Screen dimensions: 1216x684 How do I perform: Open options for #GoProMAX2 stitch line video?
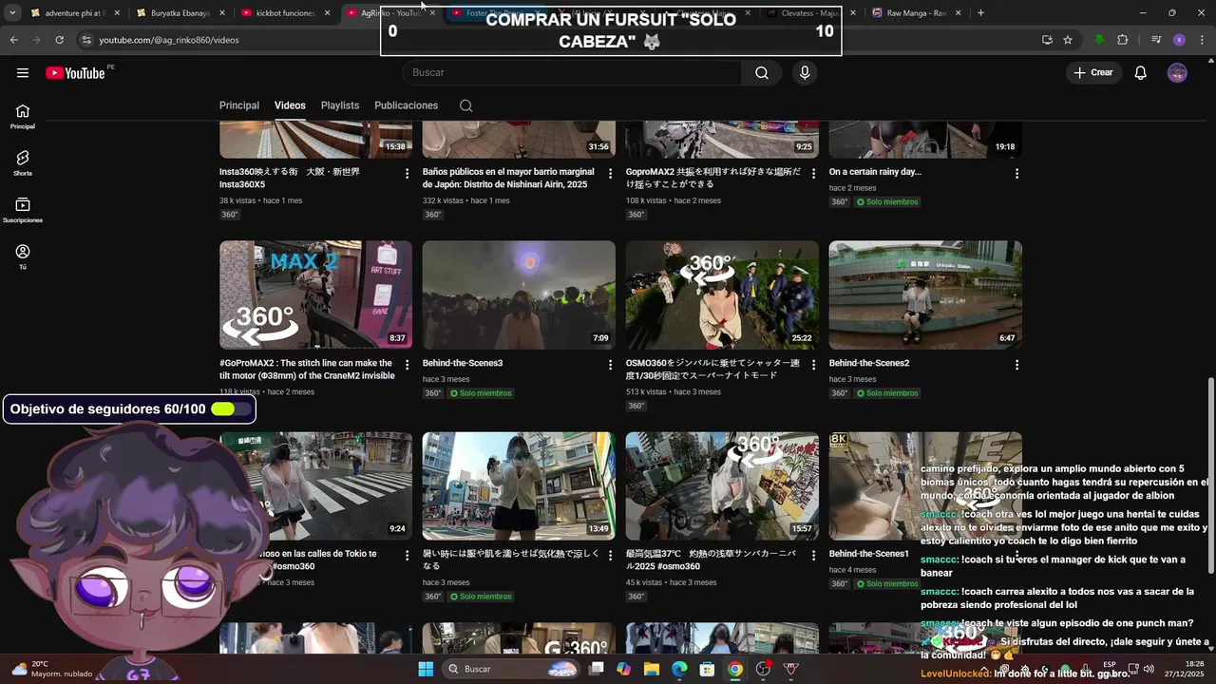(x=407, y=365)
